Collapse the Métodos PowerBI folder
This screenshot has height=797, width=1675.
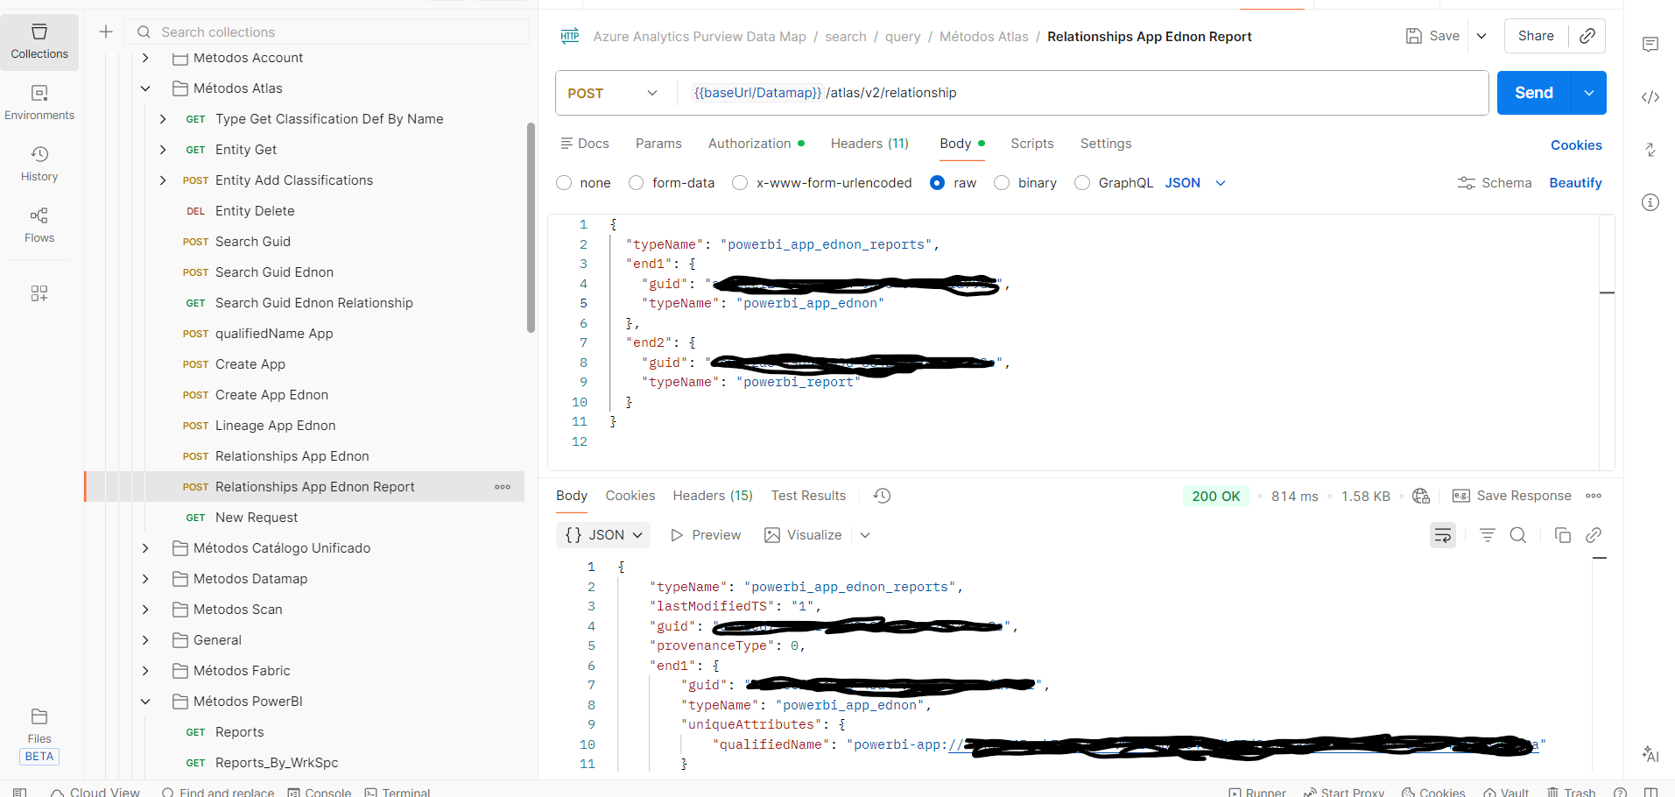click(145, 702)
